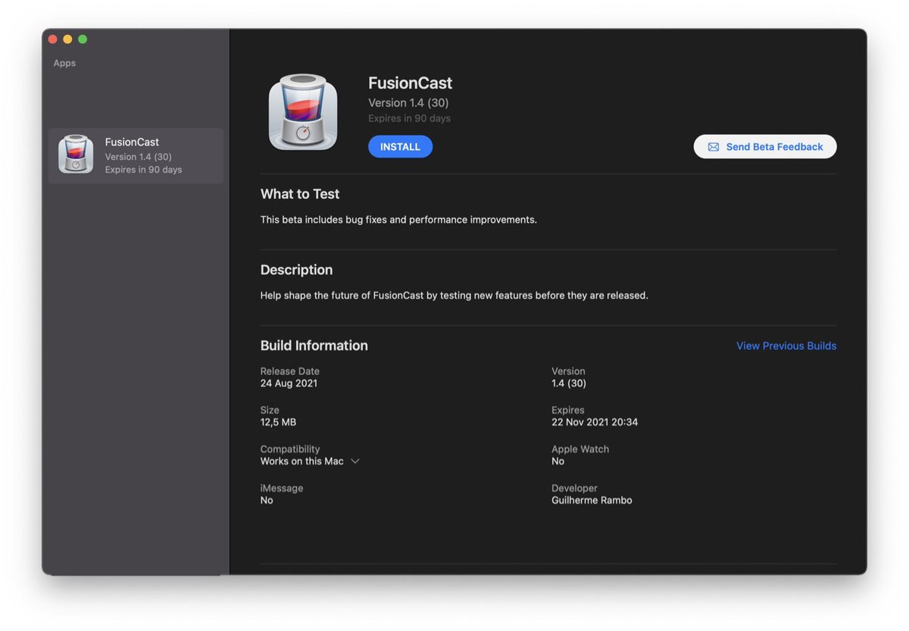Click the What to Test heading

click(x=300, y=194)
